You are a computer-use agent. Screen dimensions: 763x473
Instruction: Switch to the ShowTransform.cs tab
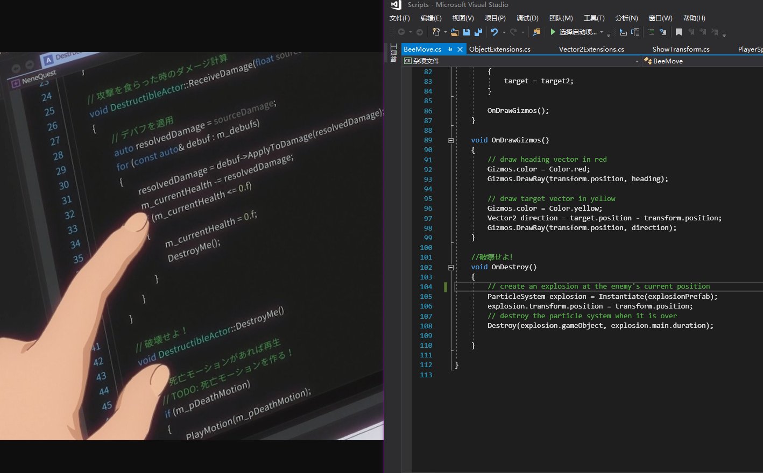click(x=681, y=49)
